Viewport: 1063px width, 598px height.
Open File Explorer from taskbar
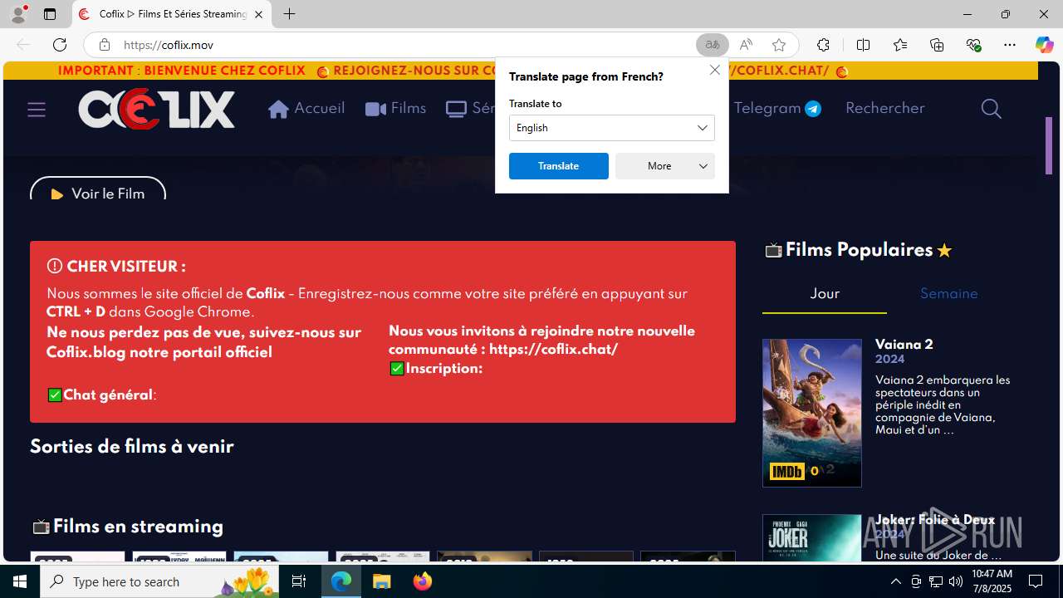[x=382, y=581]
